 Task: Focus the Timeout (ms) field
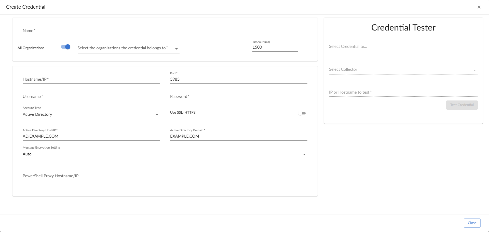point(275,47)
